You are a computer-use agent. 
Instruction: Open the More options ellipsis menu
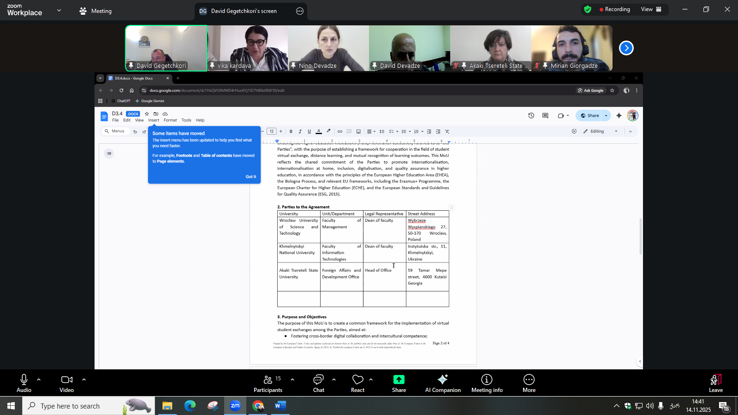pyautogui.click(x=529, y=383)
